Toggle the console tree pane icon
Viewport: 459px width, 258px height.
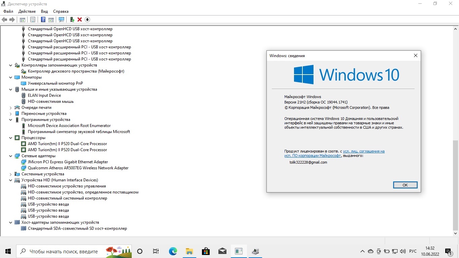coord(22,19)
